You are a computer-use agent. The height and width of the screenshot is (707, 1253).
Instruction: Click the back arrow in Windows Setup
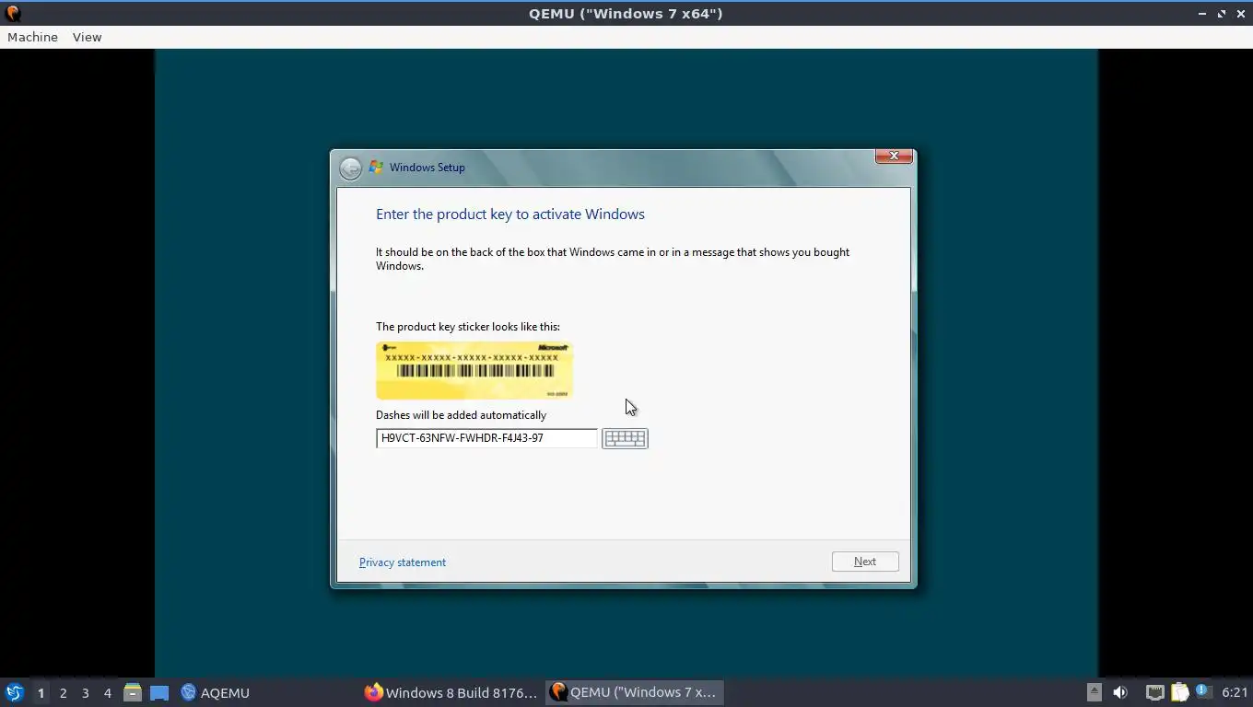tap(350, 168)
